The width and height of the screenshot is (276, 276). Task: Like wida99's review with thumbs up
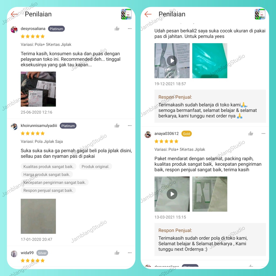click(117, 253)
